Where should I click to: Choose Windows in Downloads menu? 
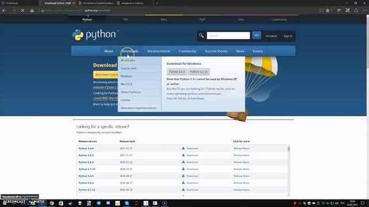tap(140, 76)
